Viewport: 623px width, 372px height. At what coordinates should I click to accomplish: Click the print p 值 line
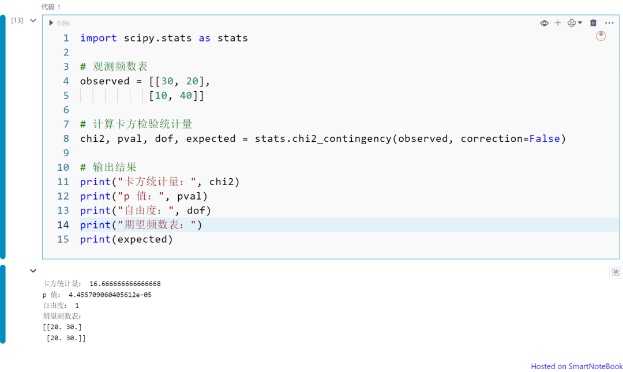[x=144, y=196]
